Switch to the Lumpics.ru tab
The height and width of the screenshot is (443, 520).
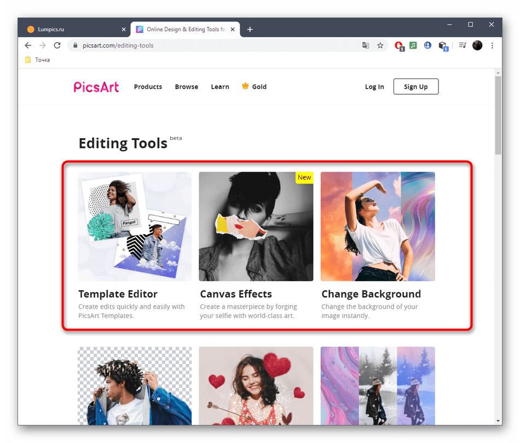tap(70, 29)
